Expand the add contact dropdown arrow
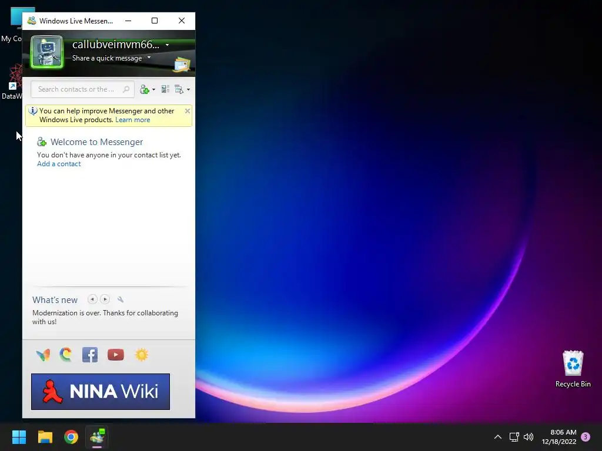The width and height of the screenshot is (602, 451). tap(153, 90)
